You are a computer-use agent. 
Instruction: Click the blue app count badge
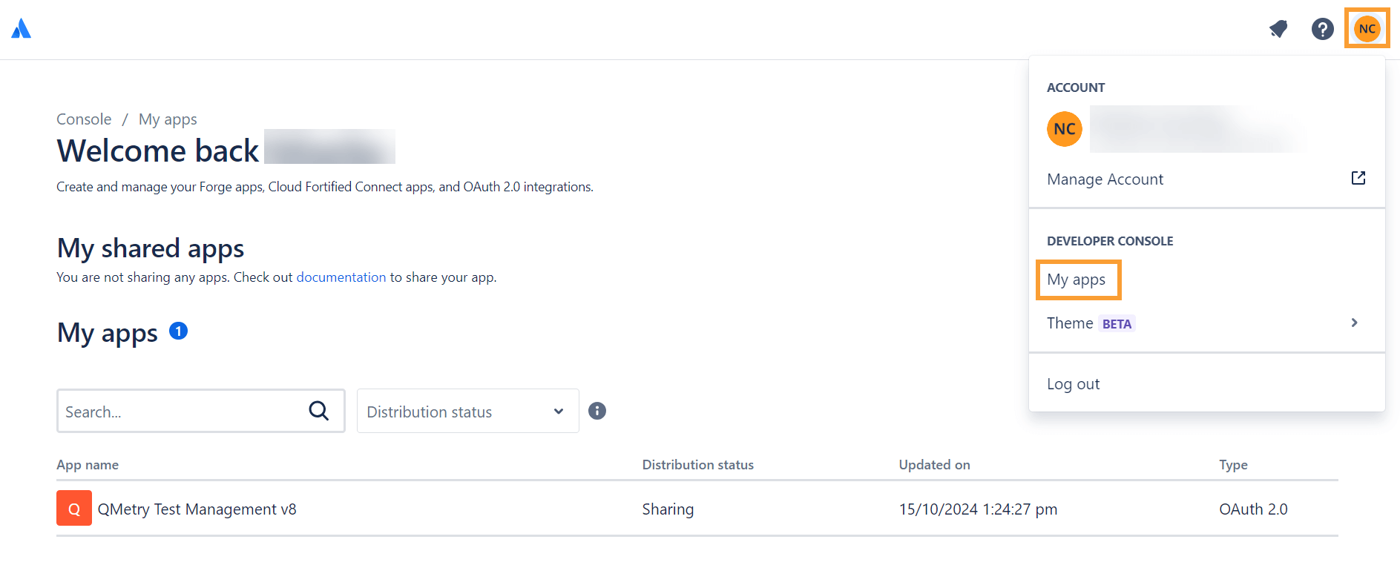178,331
